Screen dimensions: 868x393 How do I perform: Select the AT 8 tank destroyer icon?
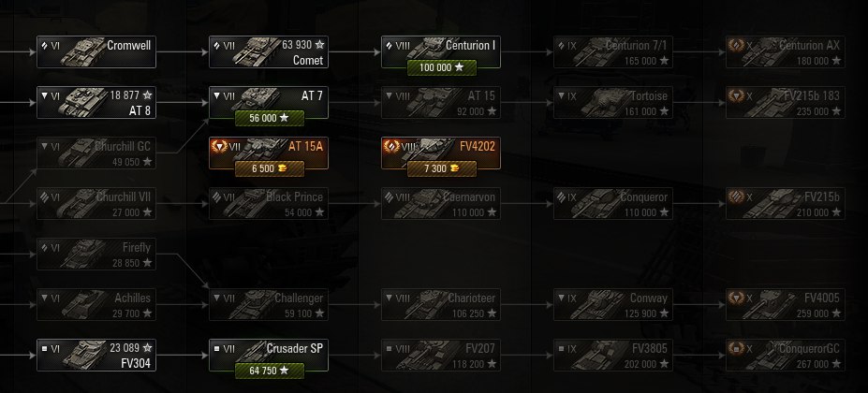81,103
